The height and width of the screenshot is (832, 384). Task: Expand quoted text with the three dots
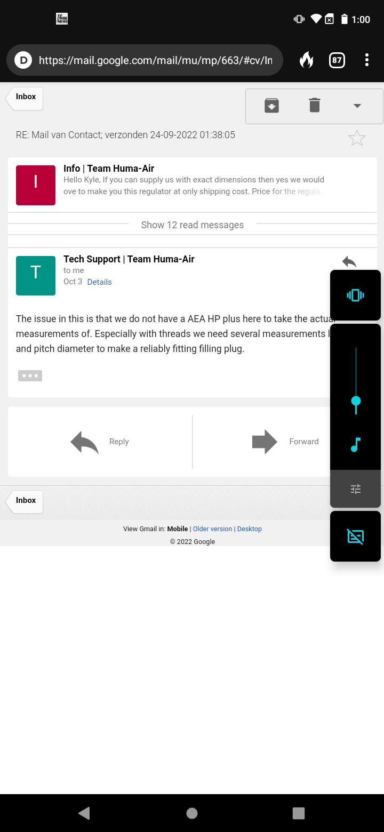tap(30, 375)
